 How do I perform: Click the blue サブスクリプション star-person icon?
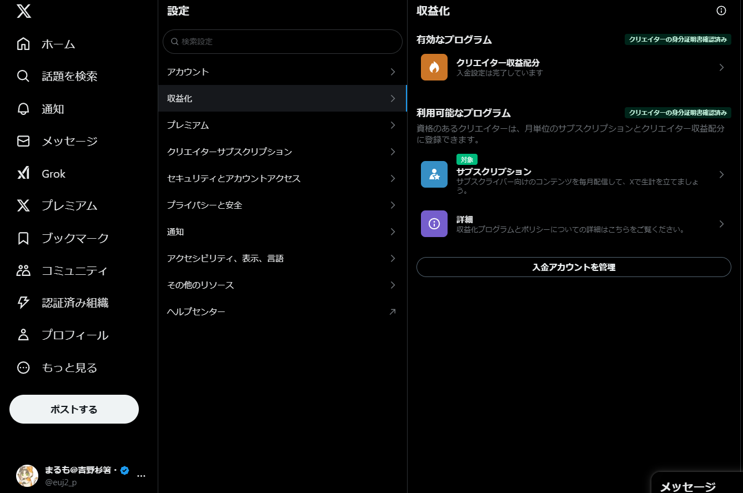coord(434,174)
